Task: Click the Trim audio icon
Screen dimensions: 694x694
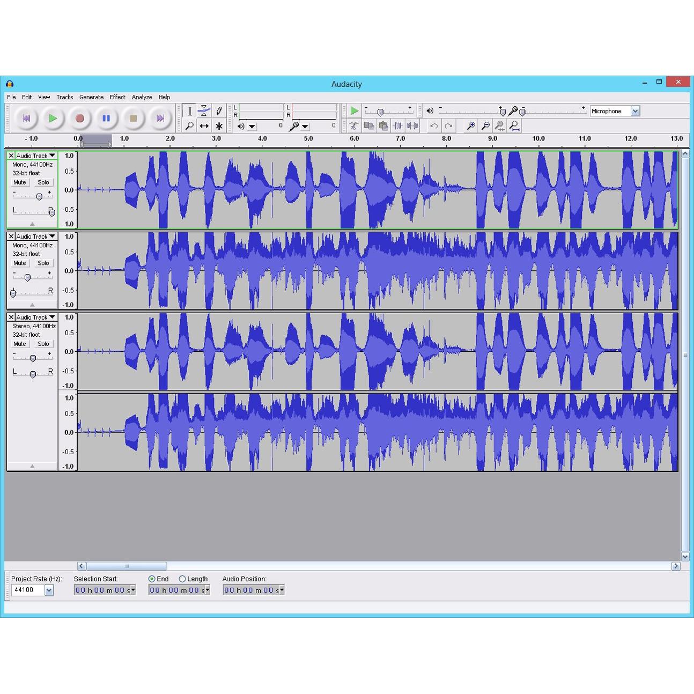Action: tap(398, 126)
